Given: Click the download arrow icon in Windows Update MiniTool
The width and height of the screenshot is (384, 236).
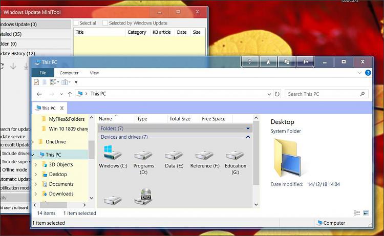Looking at the screenshot, I should 13,66.
